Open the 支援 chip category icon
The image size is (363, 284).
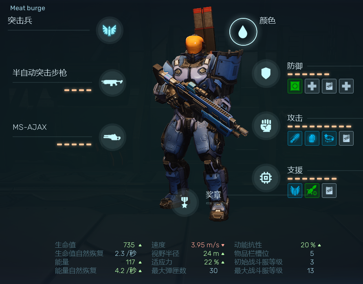266,178
